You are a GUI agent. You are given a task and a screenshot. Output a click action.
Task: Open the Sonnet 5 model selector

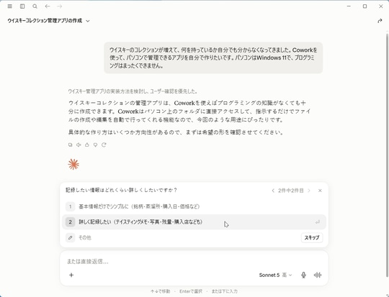(x=275, y=275)
